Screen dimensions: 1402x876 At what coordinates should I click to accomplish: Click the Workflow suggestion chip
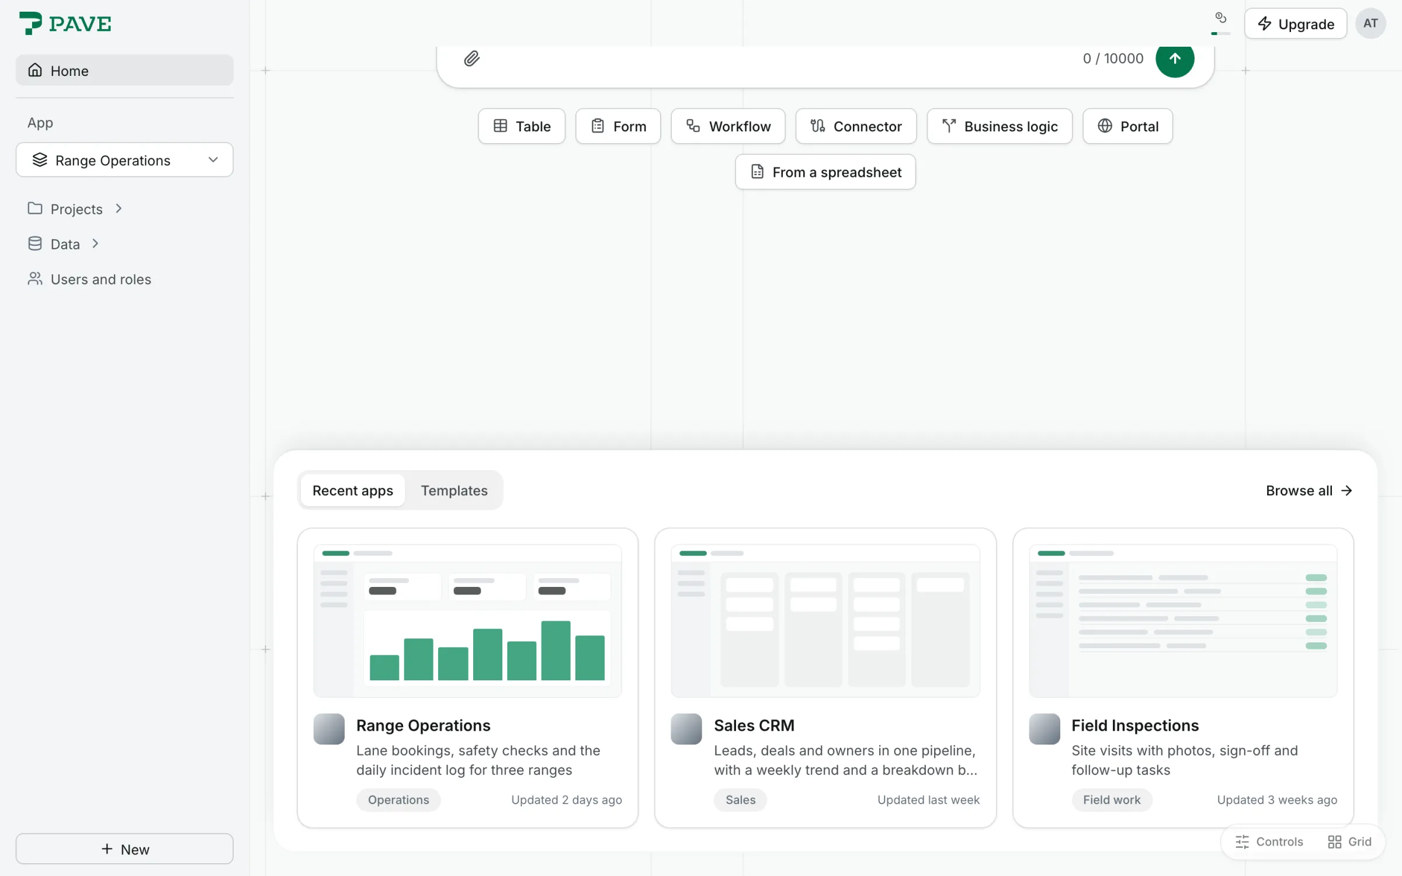click(x=728, y=126)
